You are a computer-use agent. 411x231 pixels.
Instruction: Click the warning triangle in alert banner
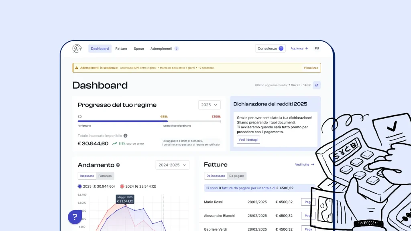point(77,68)
